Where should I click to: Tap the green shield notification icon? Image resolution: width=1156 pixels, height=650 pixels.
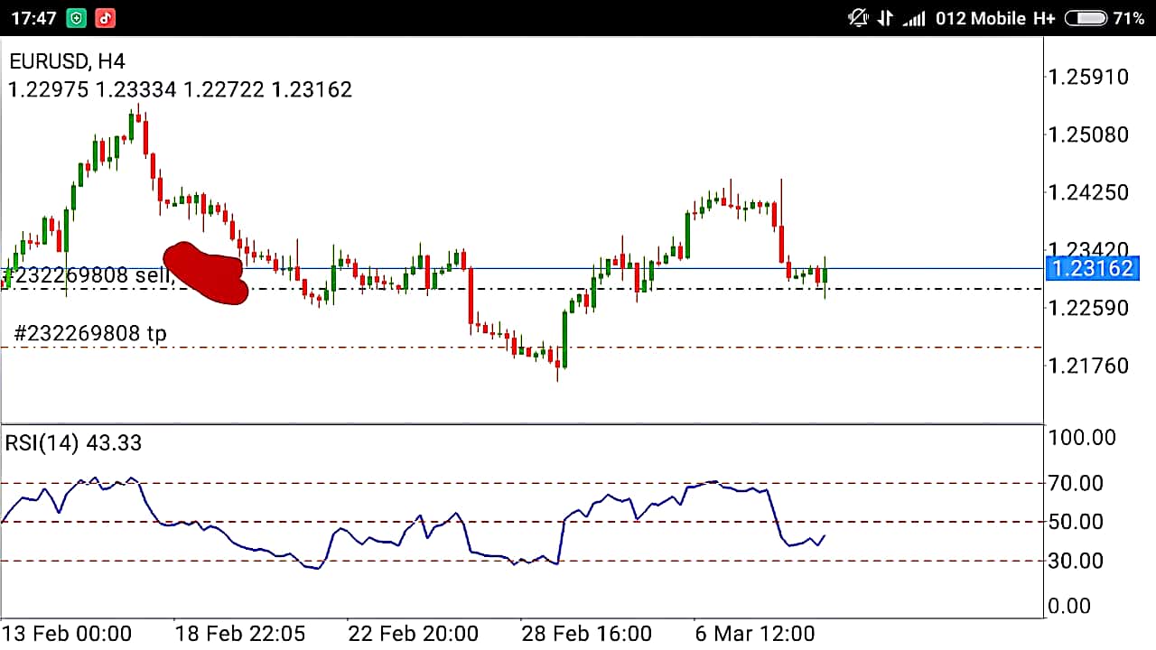tap(76, 18)
